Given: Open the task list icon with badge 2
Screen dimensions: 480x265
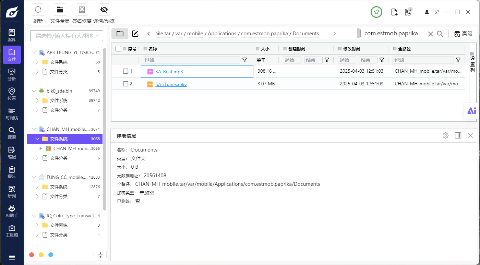Looking at the screenshot, I should click(x=408, y=12).
